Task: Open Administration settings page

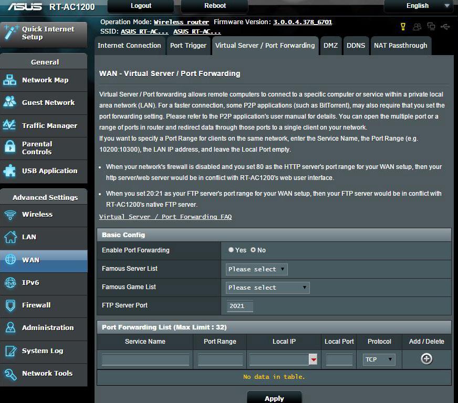Action: click(44, 328)
